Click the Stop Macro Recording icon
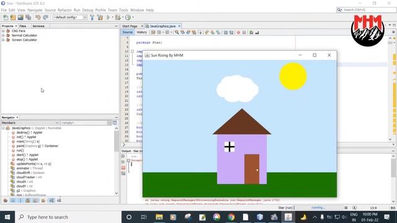 tap(244, 32)
